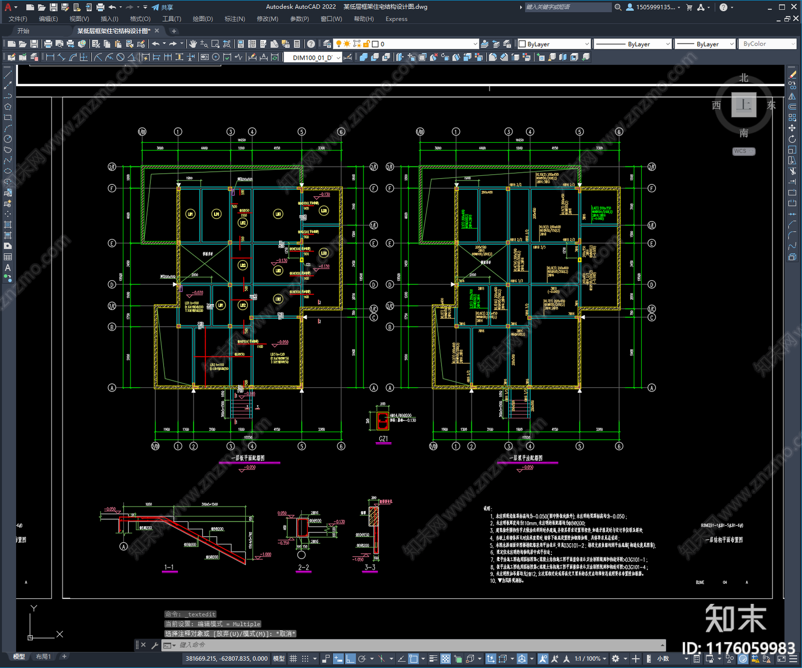Toggle lineweight display in the status bar
This screenshot has width=802, height=668.
tap(434, 658)
